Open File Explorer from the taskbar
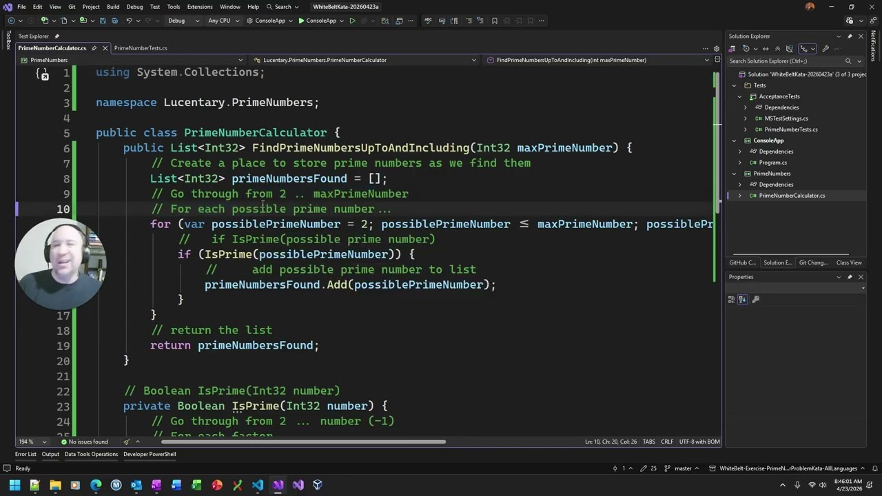Viewport: 882px width, 496px height. click(55, 485)
